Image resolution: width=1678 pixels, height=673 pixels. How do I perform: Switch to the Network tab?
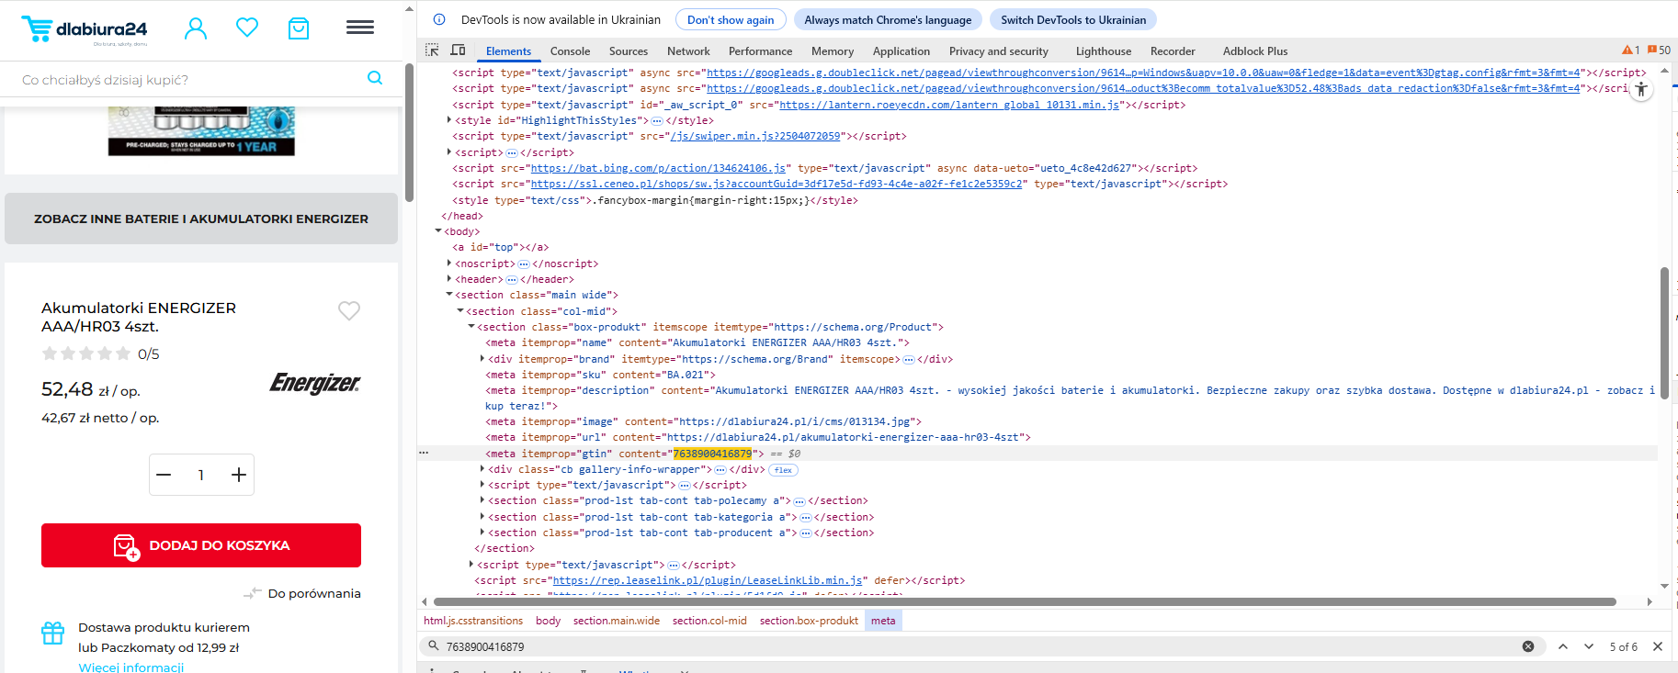click(x=688, y=51)
